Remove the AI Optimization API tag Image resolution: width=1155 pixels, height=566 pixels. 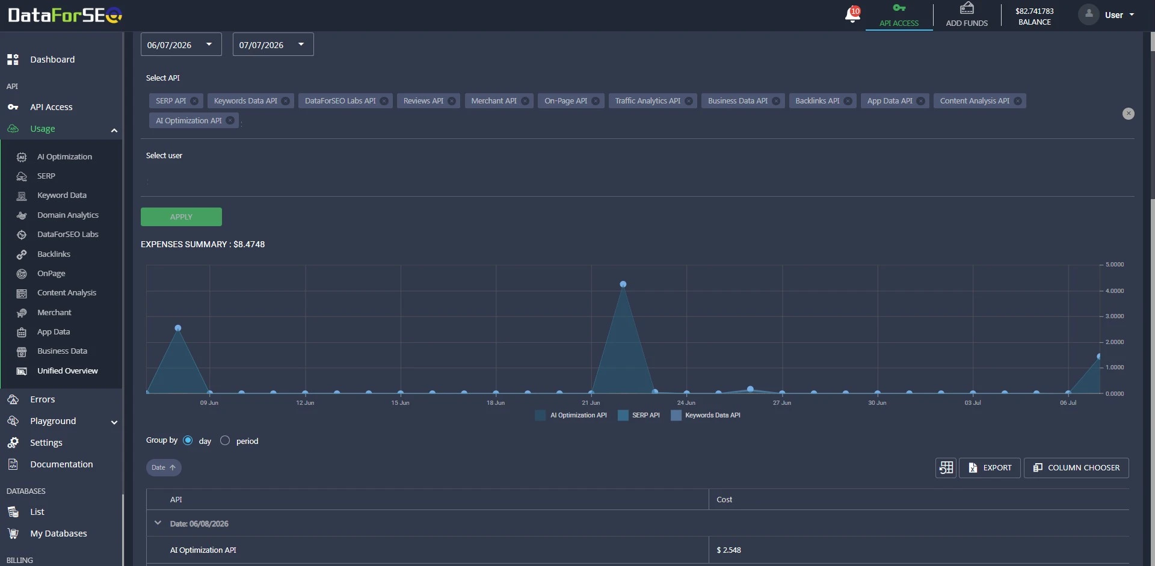point(230,121)
